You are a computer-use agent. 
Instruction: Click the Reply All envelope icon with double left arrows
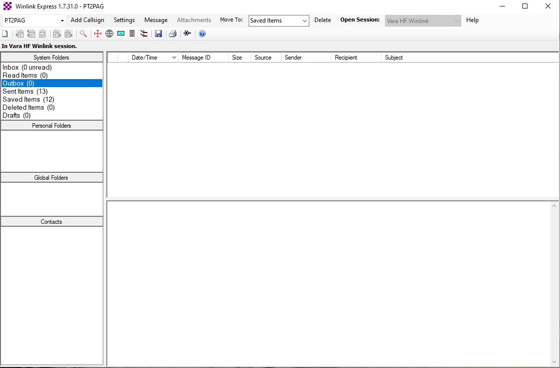click(32, 34)
